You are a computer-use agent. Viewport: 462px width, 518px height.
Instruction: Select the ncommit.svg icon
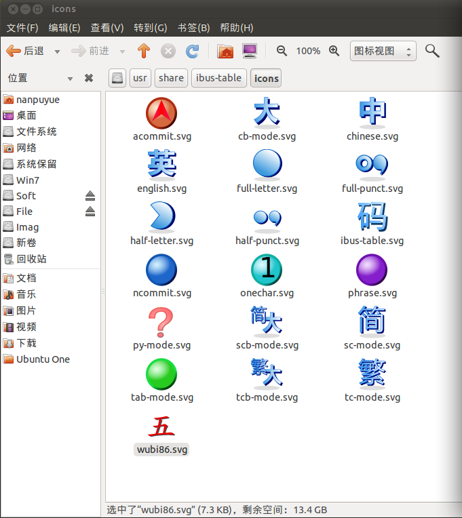click(x=161, y=270)
